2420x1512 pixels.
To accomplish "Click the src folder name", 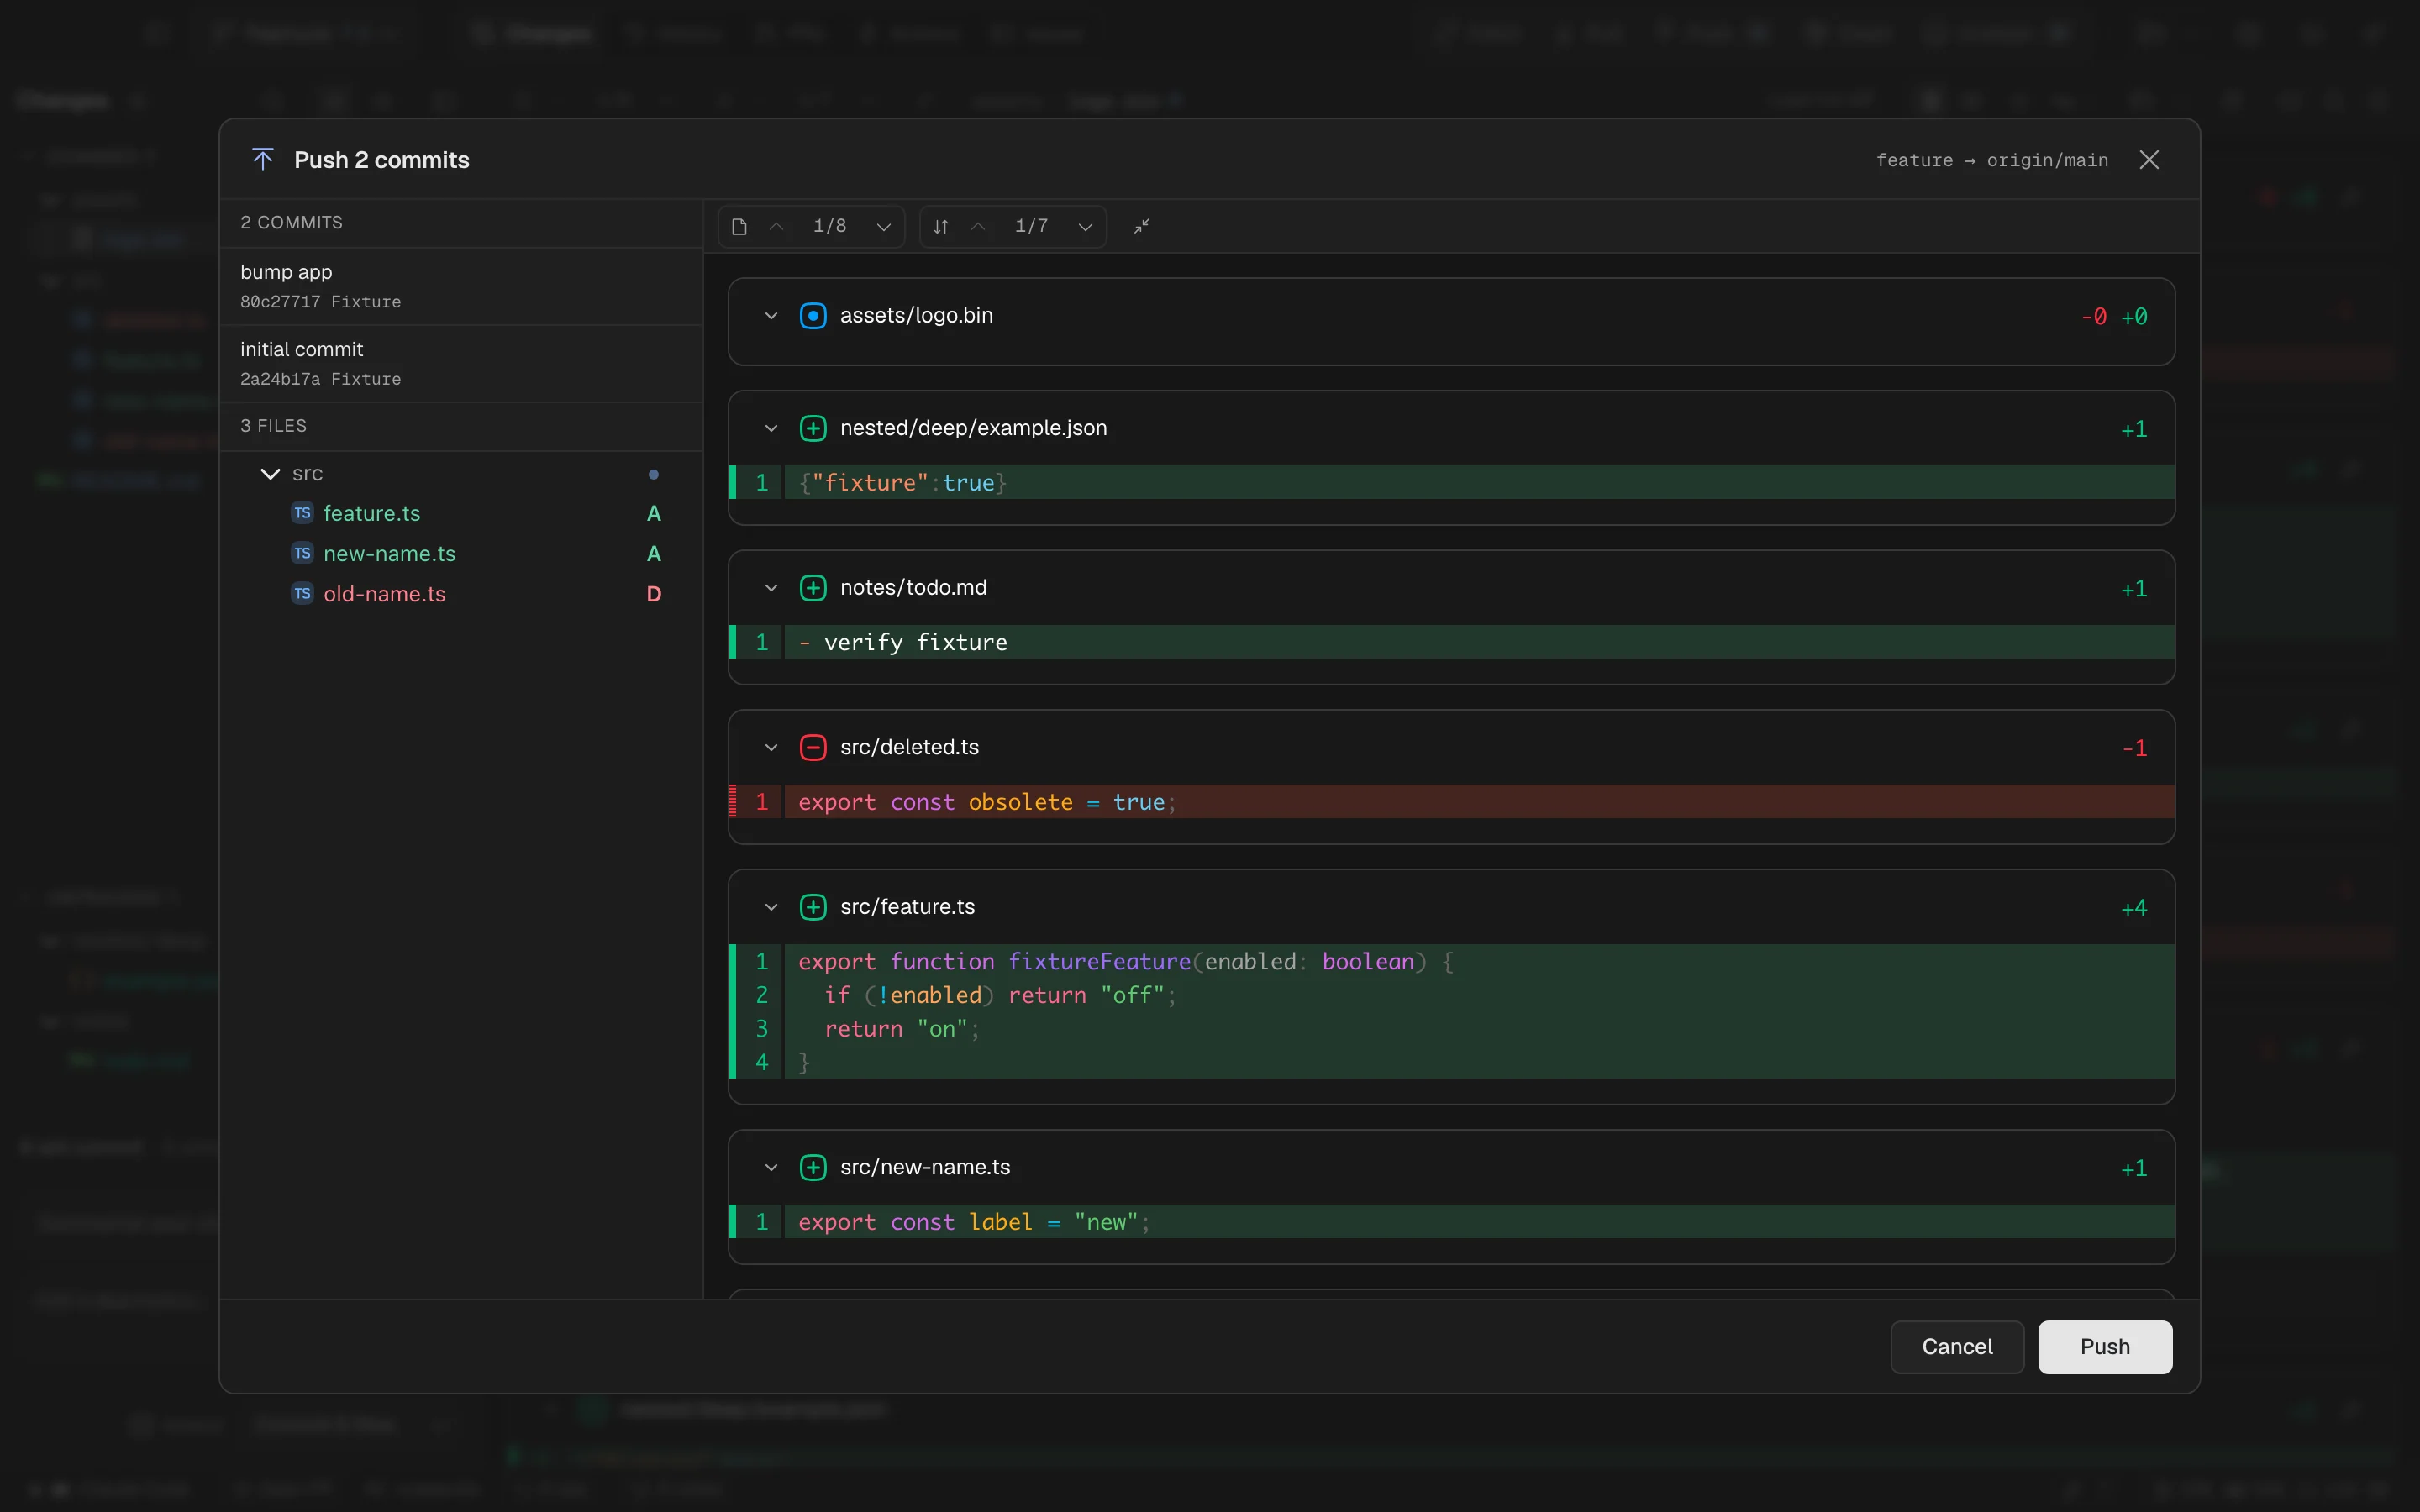I will pyautogui.click(x=307, y=474).
